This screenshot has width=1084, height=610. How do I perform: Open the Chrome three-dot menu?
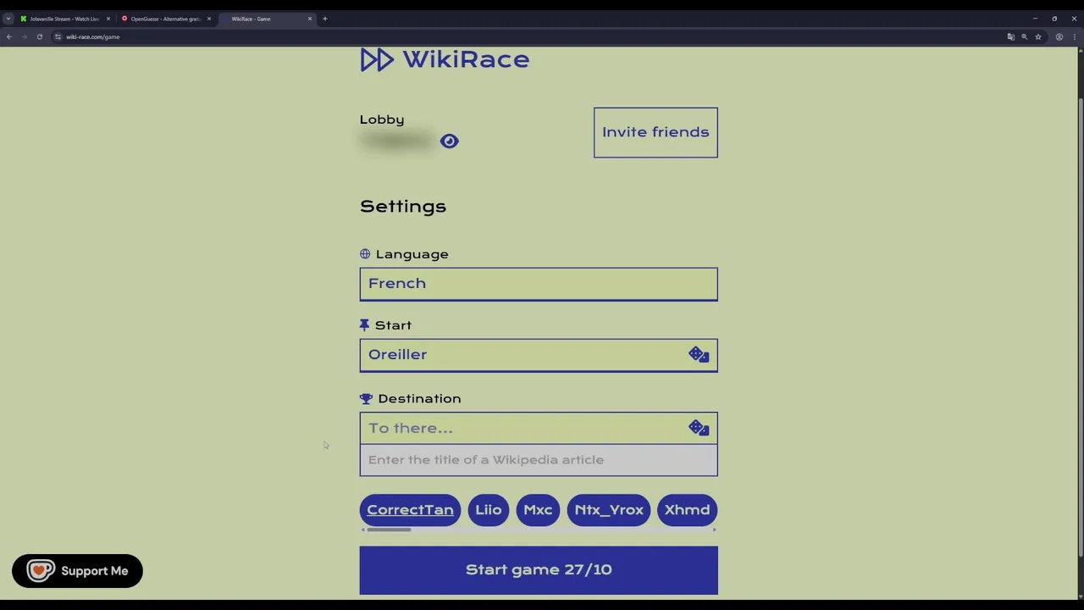pos(1074,37)
